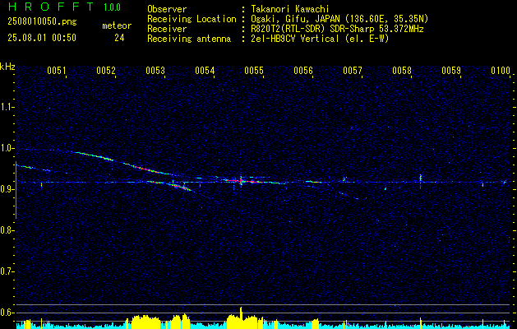Viewport: 517px width, 329px height.
Task: Select the file name 2508010050.png
Action: click(x=42, y=22)
